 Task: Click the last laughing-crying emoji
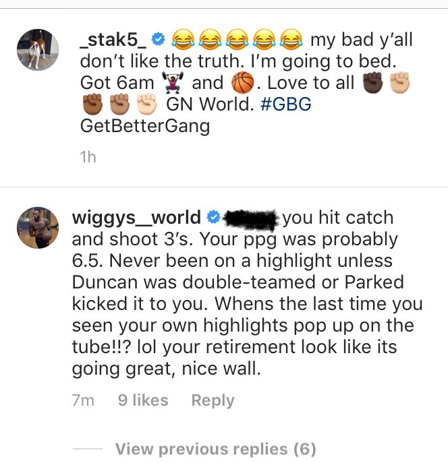coord(291,39)
